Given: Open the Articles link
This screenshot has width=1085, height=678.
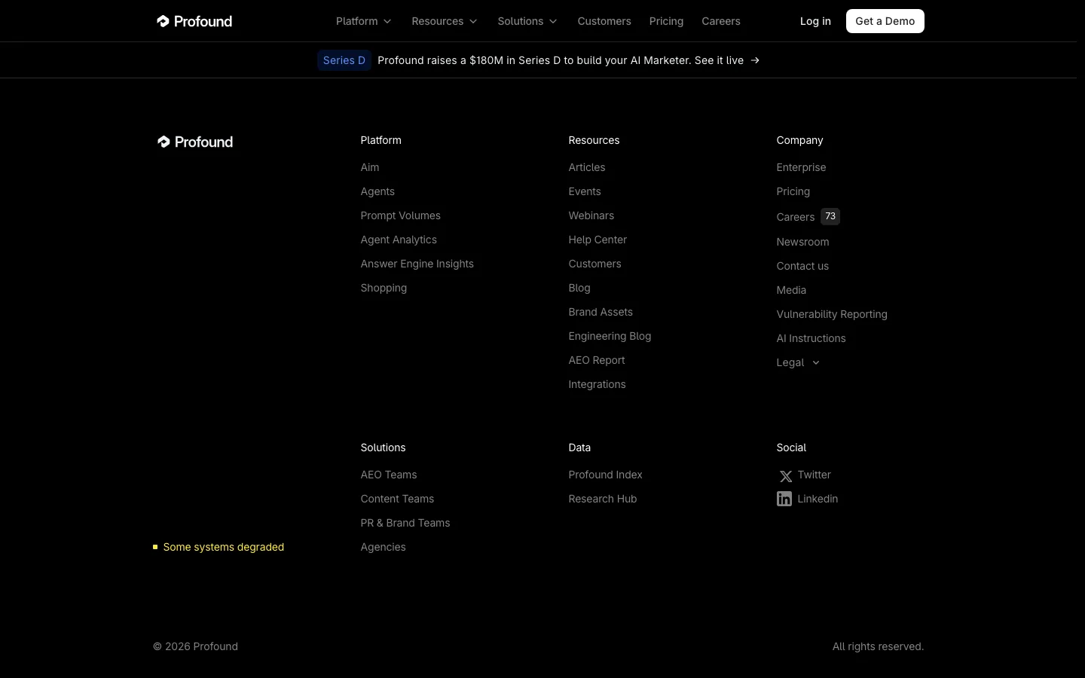Looking at the screenshot, I should click(x=587, y=167).
